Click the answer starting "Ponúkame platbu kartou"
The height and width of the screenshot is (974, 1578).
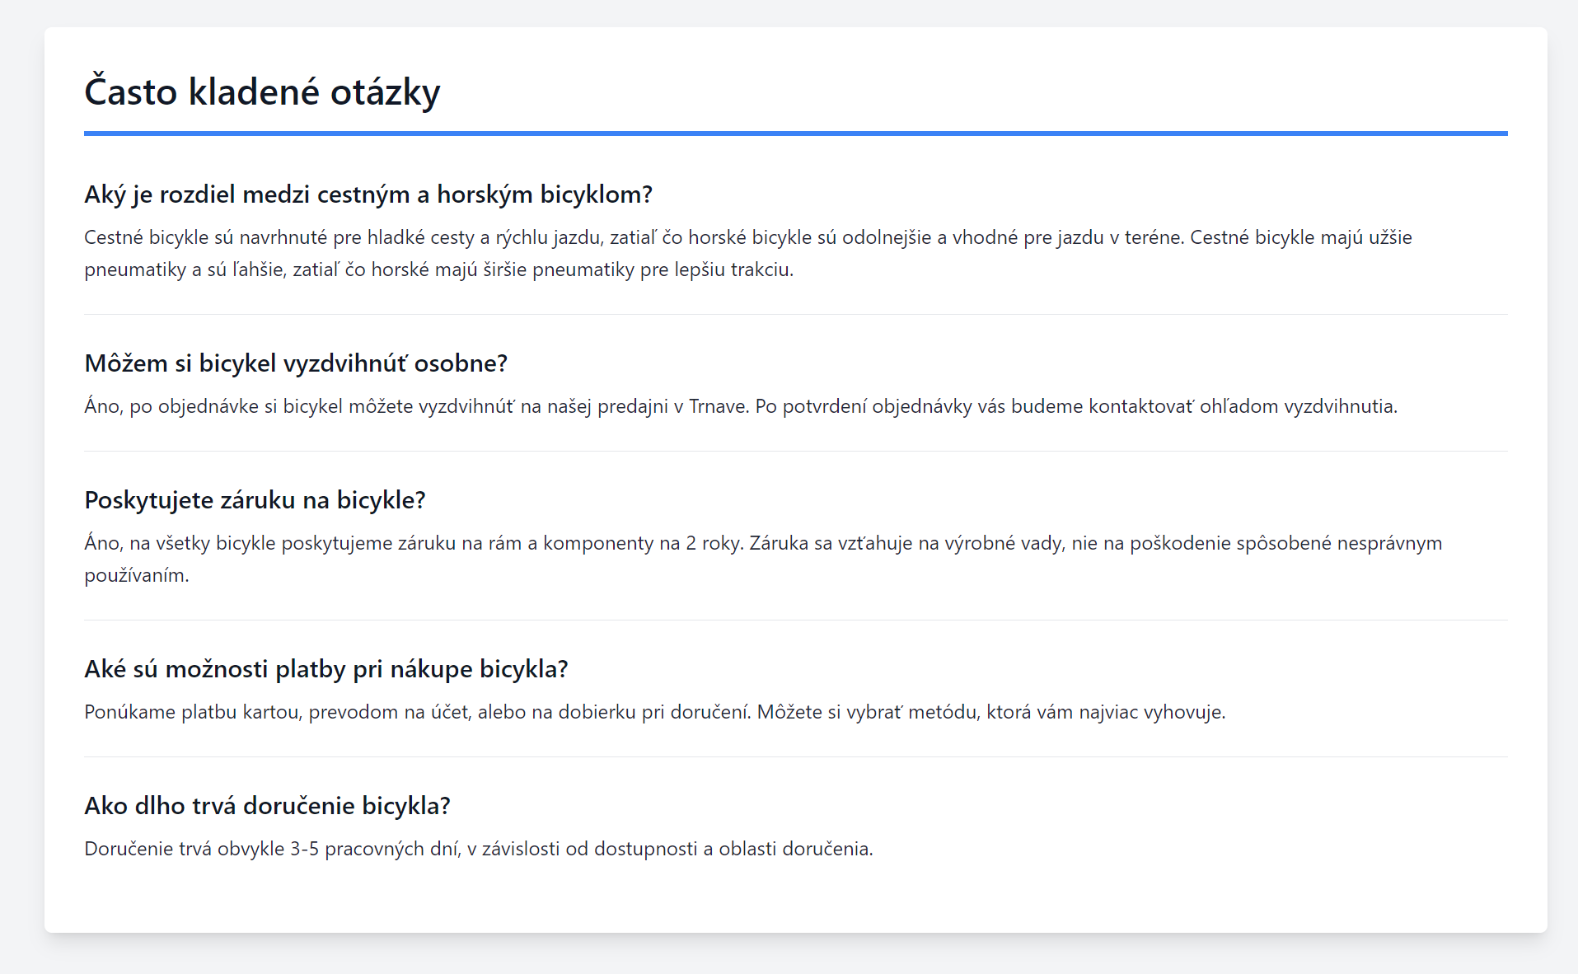click(655, 712)
